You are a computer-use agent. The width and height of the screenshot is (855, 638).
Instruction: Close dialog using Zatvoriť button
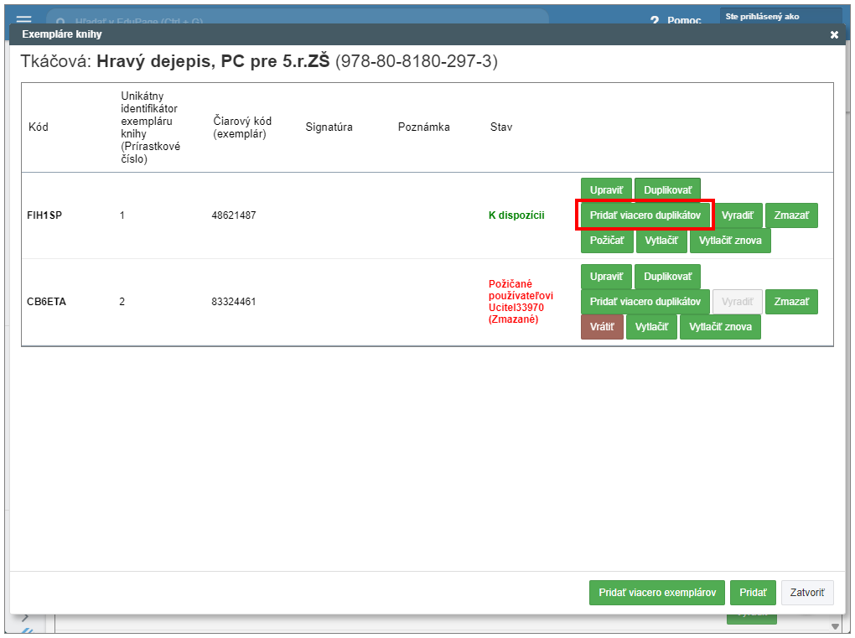coord(807,593)
